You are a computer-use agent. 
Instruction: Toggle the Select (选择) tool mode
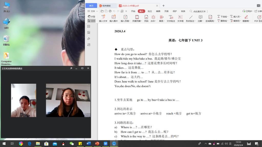coord(91,21)
